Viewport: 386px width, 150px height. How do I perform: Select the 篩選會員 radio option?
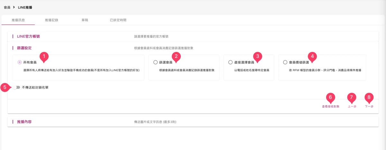pyautogui.click(x=156, y=62)
